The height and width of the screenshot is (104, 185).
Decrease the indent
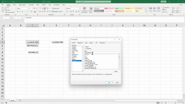tap(48, 12)
